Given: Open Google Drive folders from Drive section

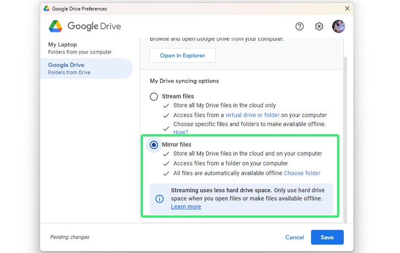Looking at the screenshot, I should point(87,68).
